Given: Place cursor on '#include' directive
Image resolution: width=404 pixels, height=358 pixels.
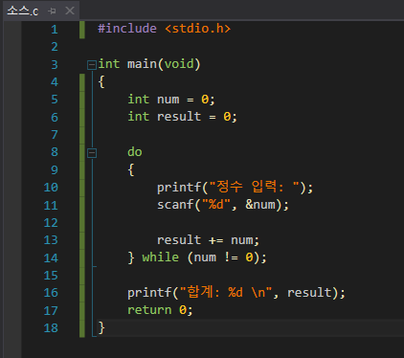Looking at the screenshot, I should [x=127, y=29].
